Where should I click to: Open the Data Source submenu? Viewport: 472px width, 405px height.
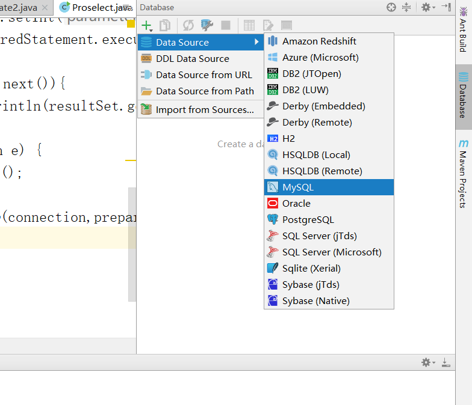click(x=201, y=42)
